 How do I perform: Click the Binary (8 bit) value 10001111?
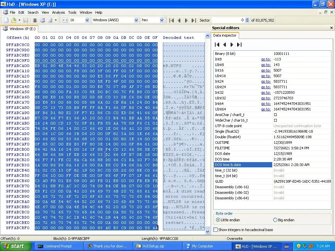coord(281,54)
